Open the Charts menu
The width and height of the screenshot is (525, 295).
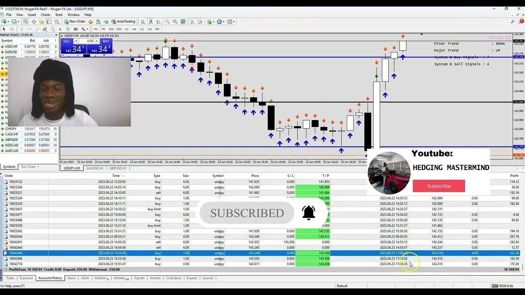coord(46,15)
